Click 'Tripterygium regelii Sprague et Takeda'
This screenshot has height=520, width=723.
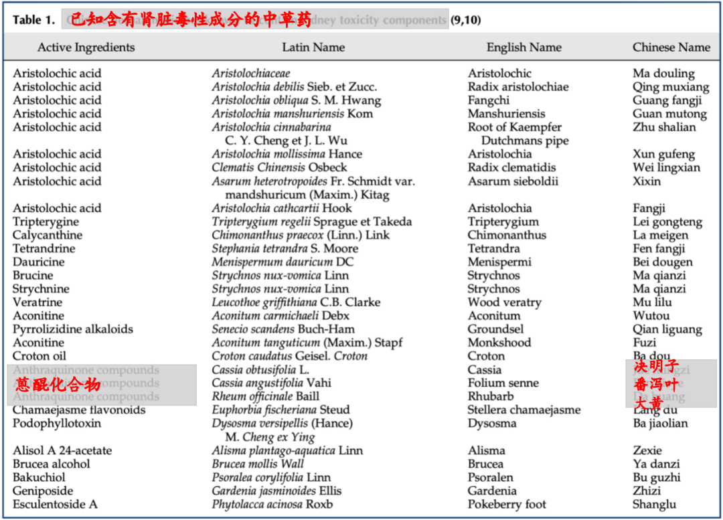point(312,222)
